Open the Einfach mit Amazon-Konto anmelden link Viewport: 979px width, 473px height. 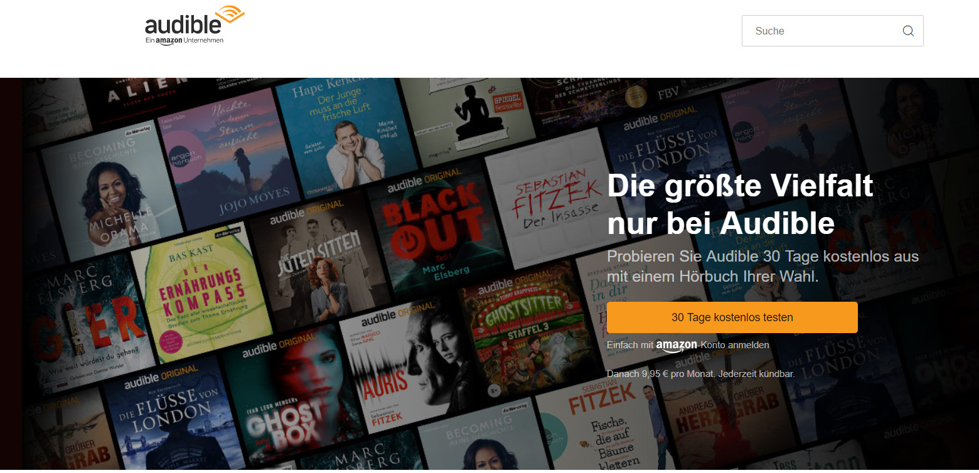[x=688, y=346]
